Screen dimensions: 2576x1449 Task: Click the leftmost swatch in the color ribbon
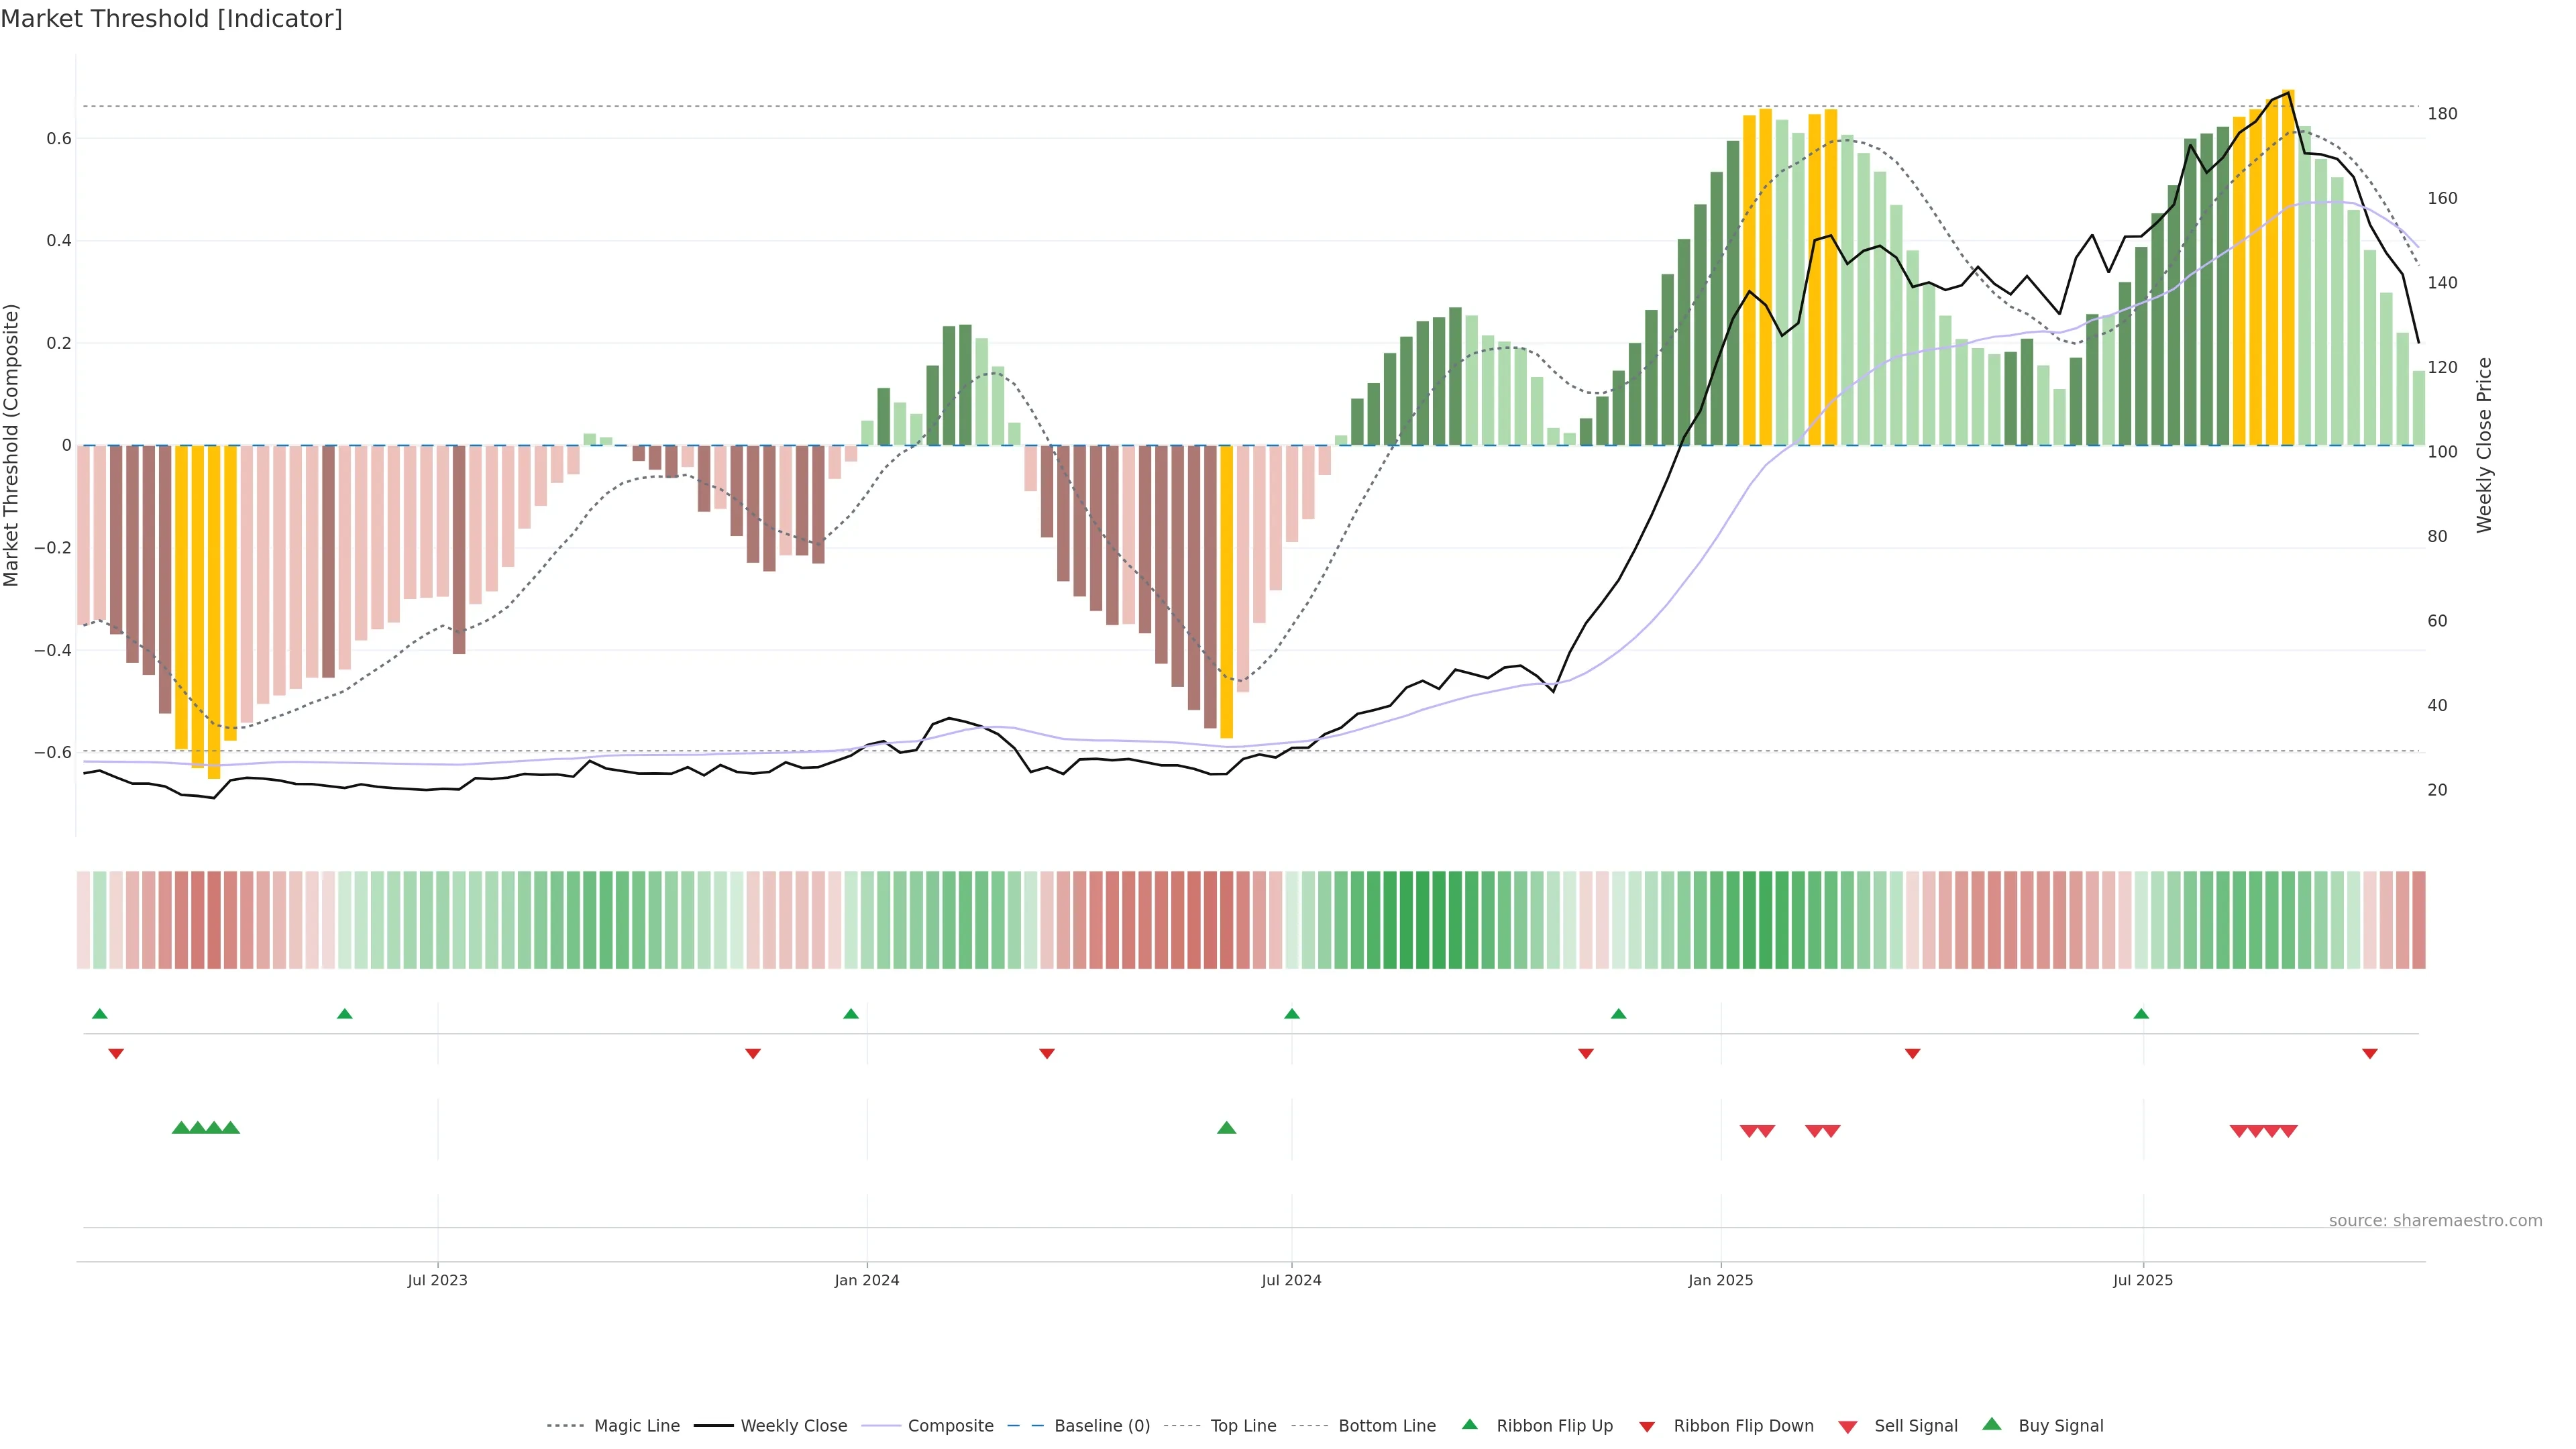click(83, 920)
